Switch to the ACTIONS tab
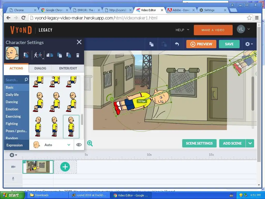 pyautogui.click(x=16, y=68)
